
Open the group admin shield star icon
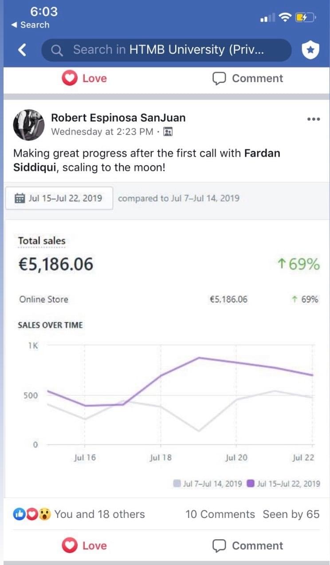(x=310, y=50)
